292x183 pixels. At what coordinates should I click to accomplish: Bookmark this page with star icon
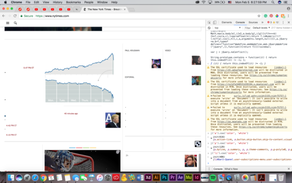pos(259,16)
